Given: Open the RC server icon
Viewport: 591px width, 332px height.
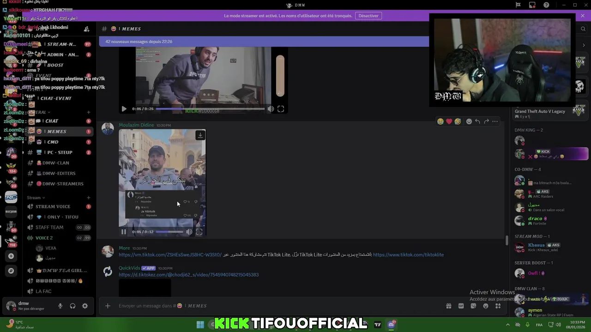Looking at the screenshot, I should (x=11, y=197).
